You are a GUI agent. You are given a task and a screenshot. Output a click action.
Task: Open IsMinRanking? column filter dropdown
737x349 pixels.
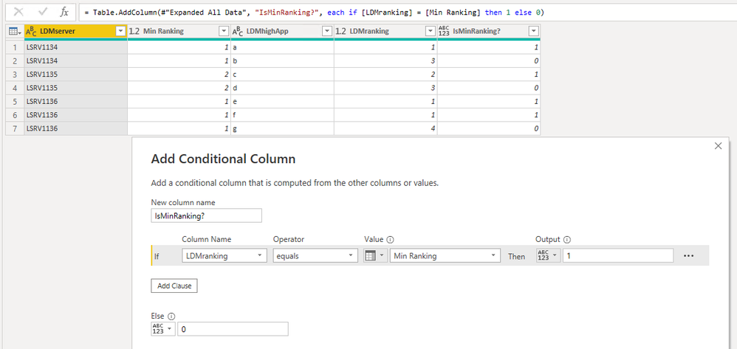click(533, 32)
